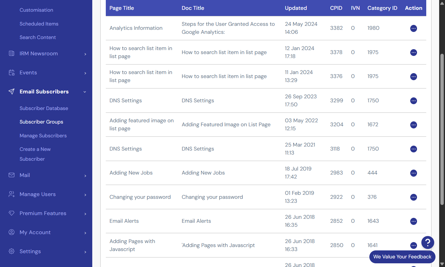Click the Events calendar icon in sidebar
Viewport: 445px width, 267px height.
point(12,73)
